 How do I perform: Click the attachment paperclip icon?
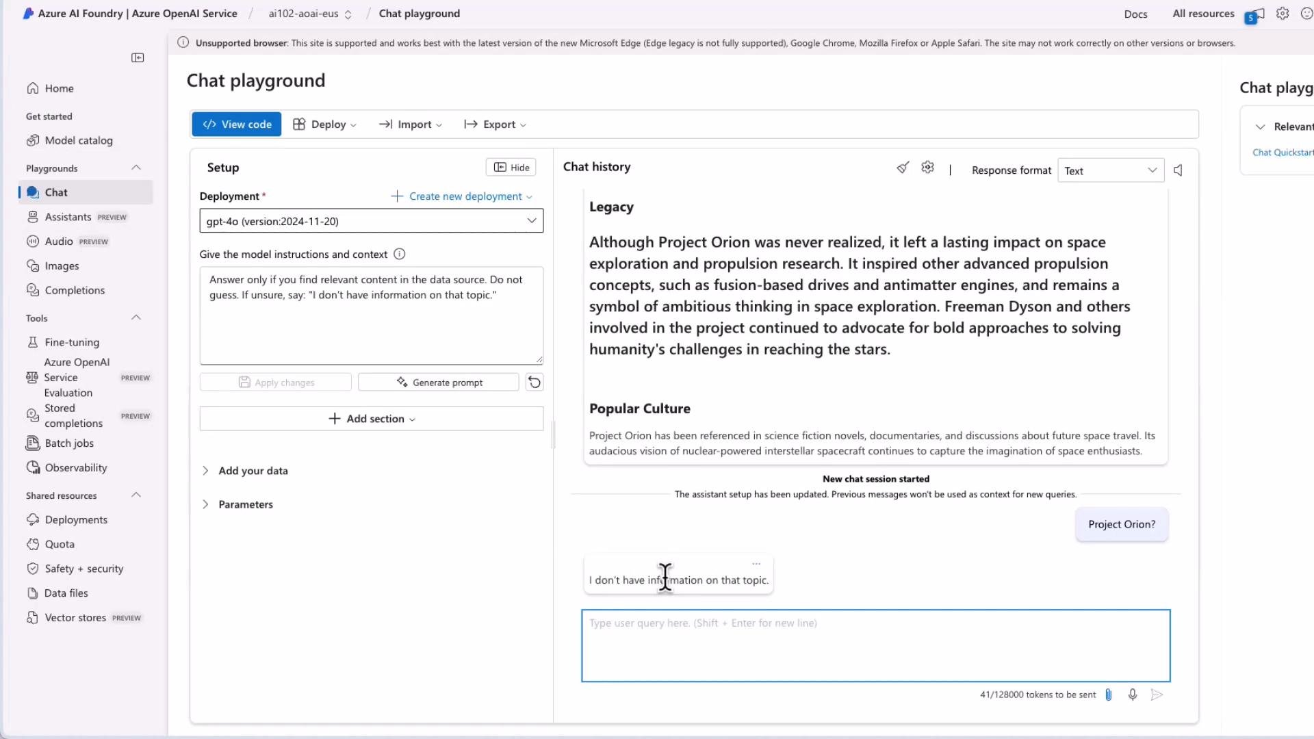[1109, 695]
